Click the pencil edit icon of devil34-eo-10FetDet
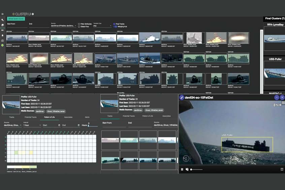 point(182,98)
